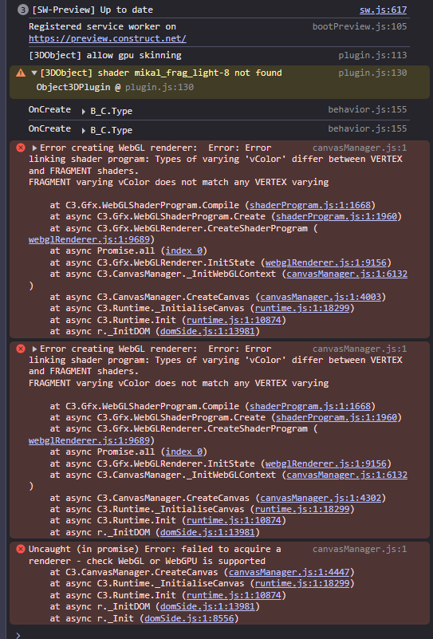Open webglRenderer.js:1:9156 in first WebGL error
This screenshot has height=639, width=433.
(326, 262)
